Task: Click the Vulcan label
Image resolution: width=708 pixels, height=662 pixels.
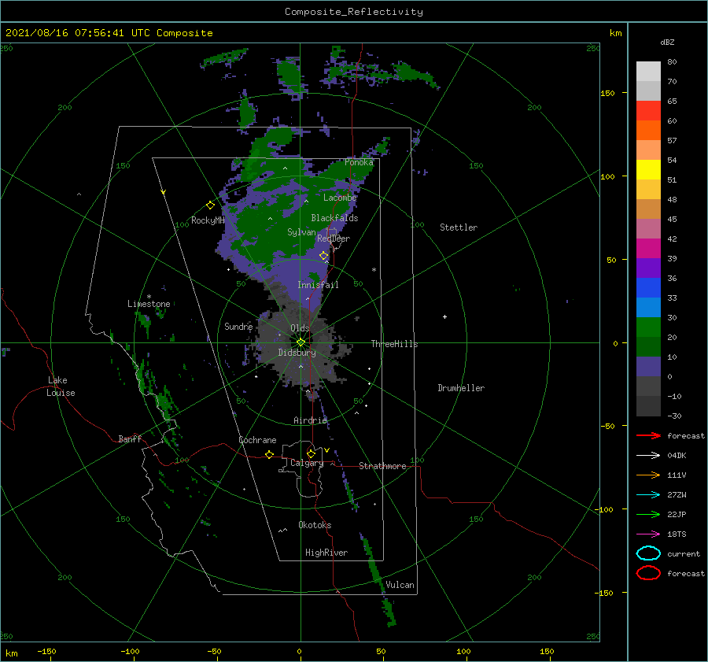Action: [x=400, y=585]
